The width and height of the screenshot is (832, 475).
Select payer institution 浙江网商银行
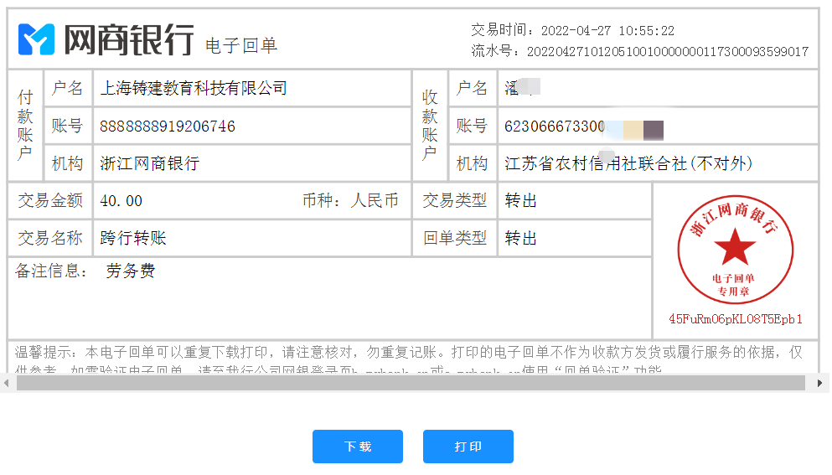coord(150,163)
